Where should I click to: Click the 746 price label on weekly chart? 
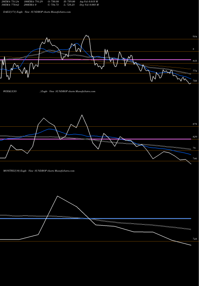[x=195, y=158]
